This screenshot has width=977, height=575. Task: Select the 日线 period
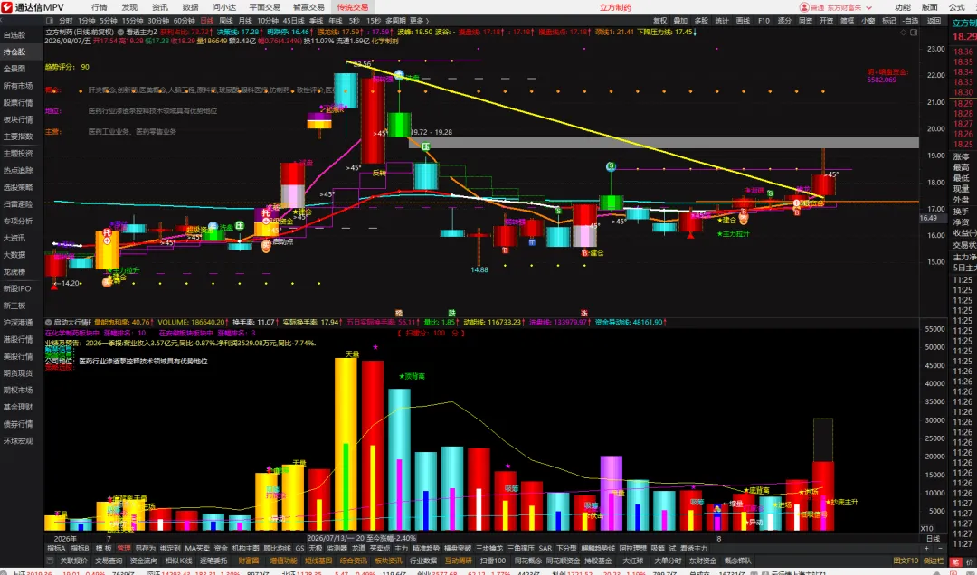pos(207,21)
